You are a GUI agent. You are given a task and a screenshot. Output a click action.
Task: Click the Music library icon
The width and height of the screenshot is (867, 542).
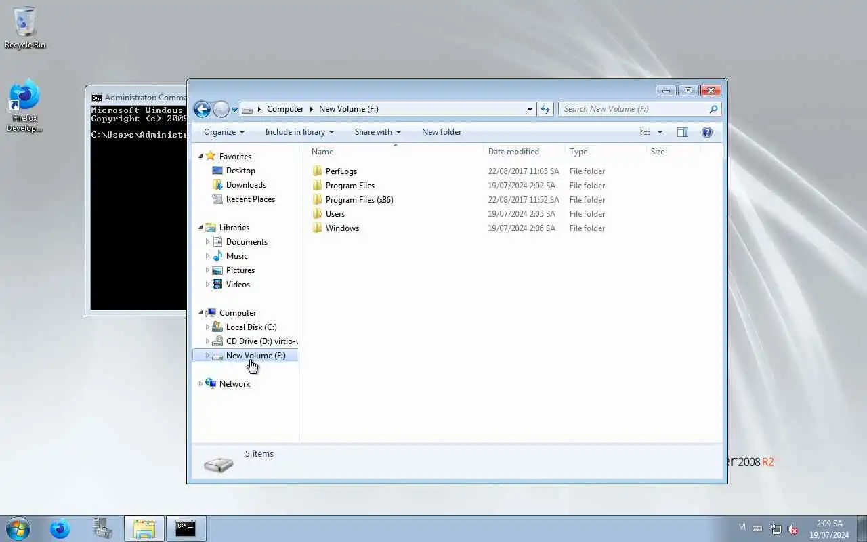pos(217,256)
